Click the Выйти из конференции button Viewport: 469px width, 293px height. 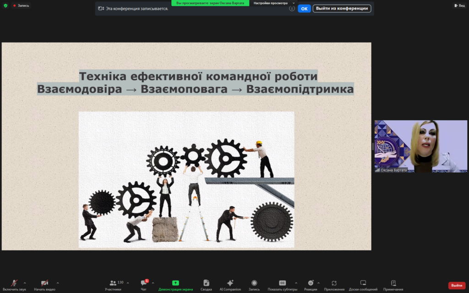(x=342, y=8)
